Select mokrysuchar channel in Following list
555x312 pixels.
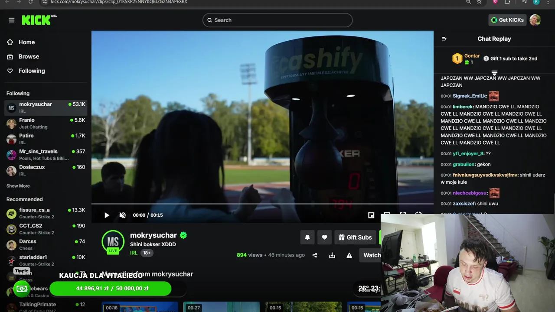tap(46, 107)
